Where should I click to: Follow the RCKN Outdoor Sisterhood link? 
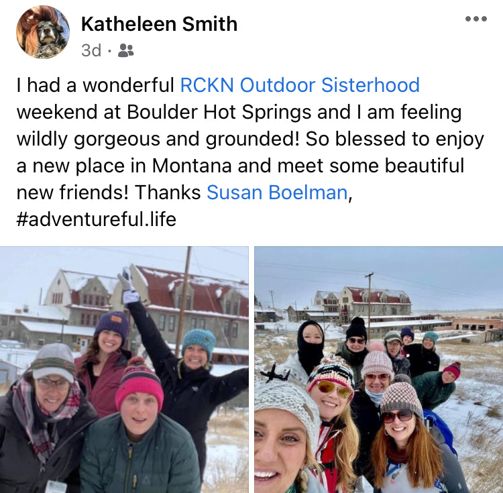(300, 85)
